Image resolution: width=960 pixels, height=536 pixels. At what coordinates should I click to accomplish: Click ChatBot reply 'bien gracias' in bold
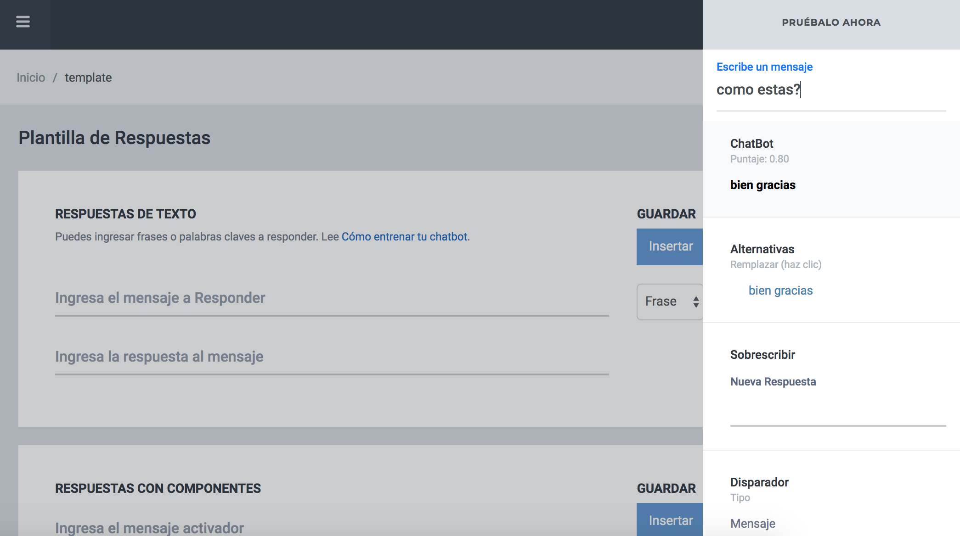(x=762, y=185)
